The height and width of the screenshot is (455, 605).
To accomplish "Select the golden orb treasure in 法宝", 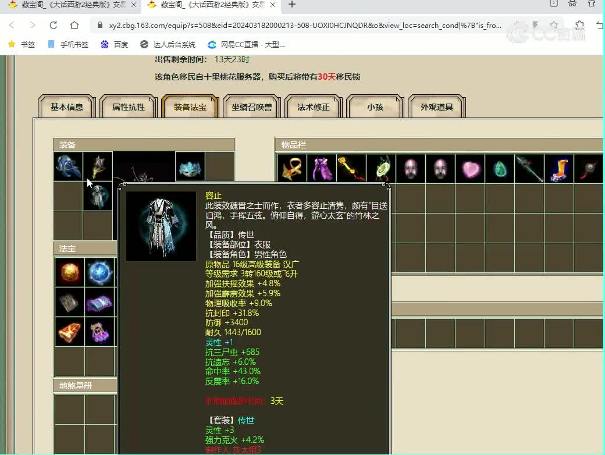I will click(x=70, y=272).
